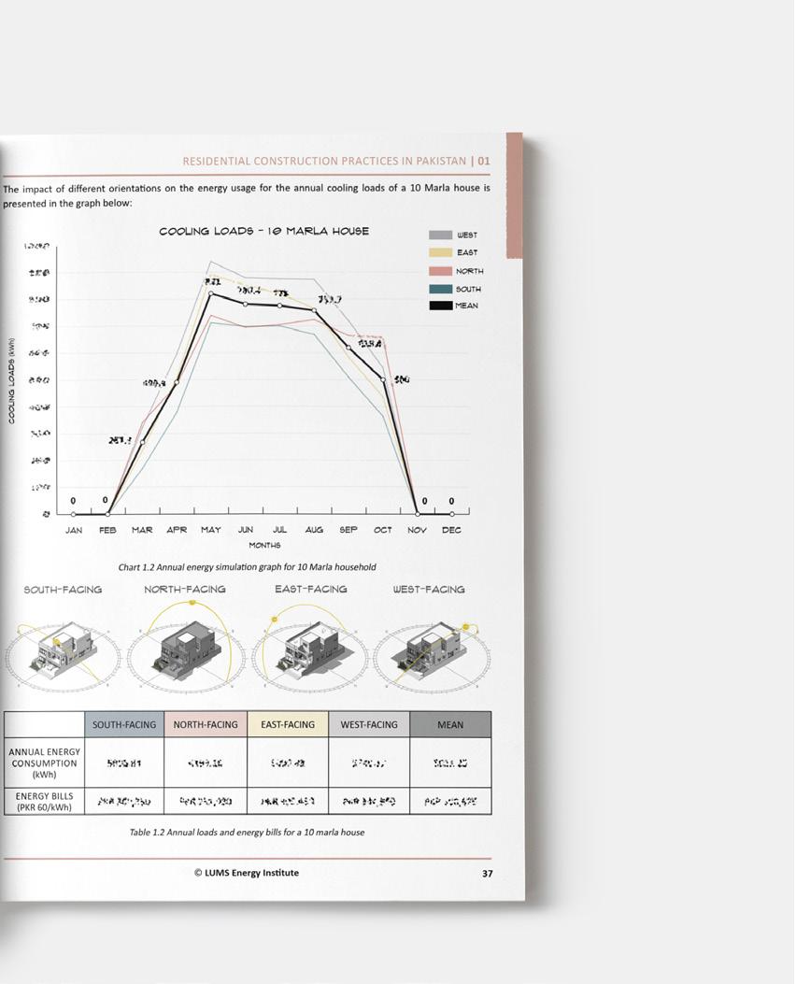Click the mean data point for March

click(x=142, y=442)
